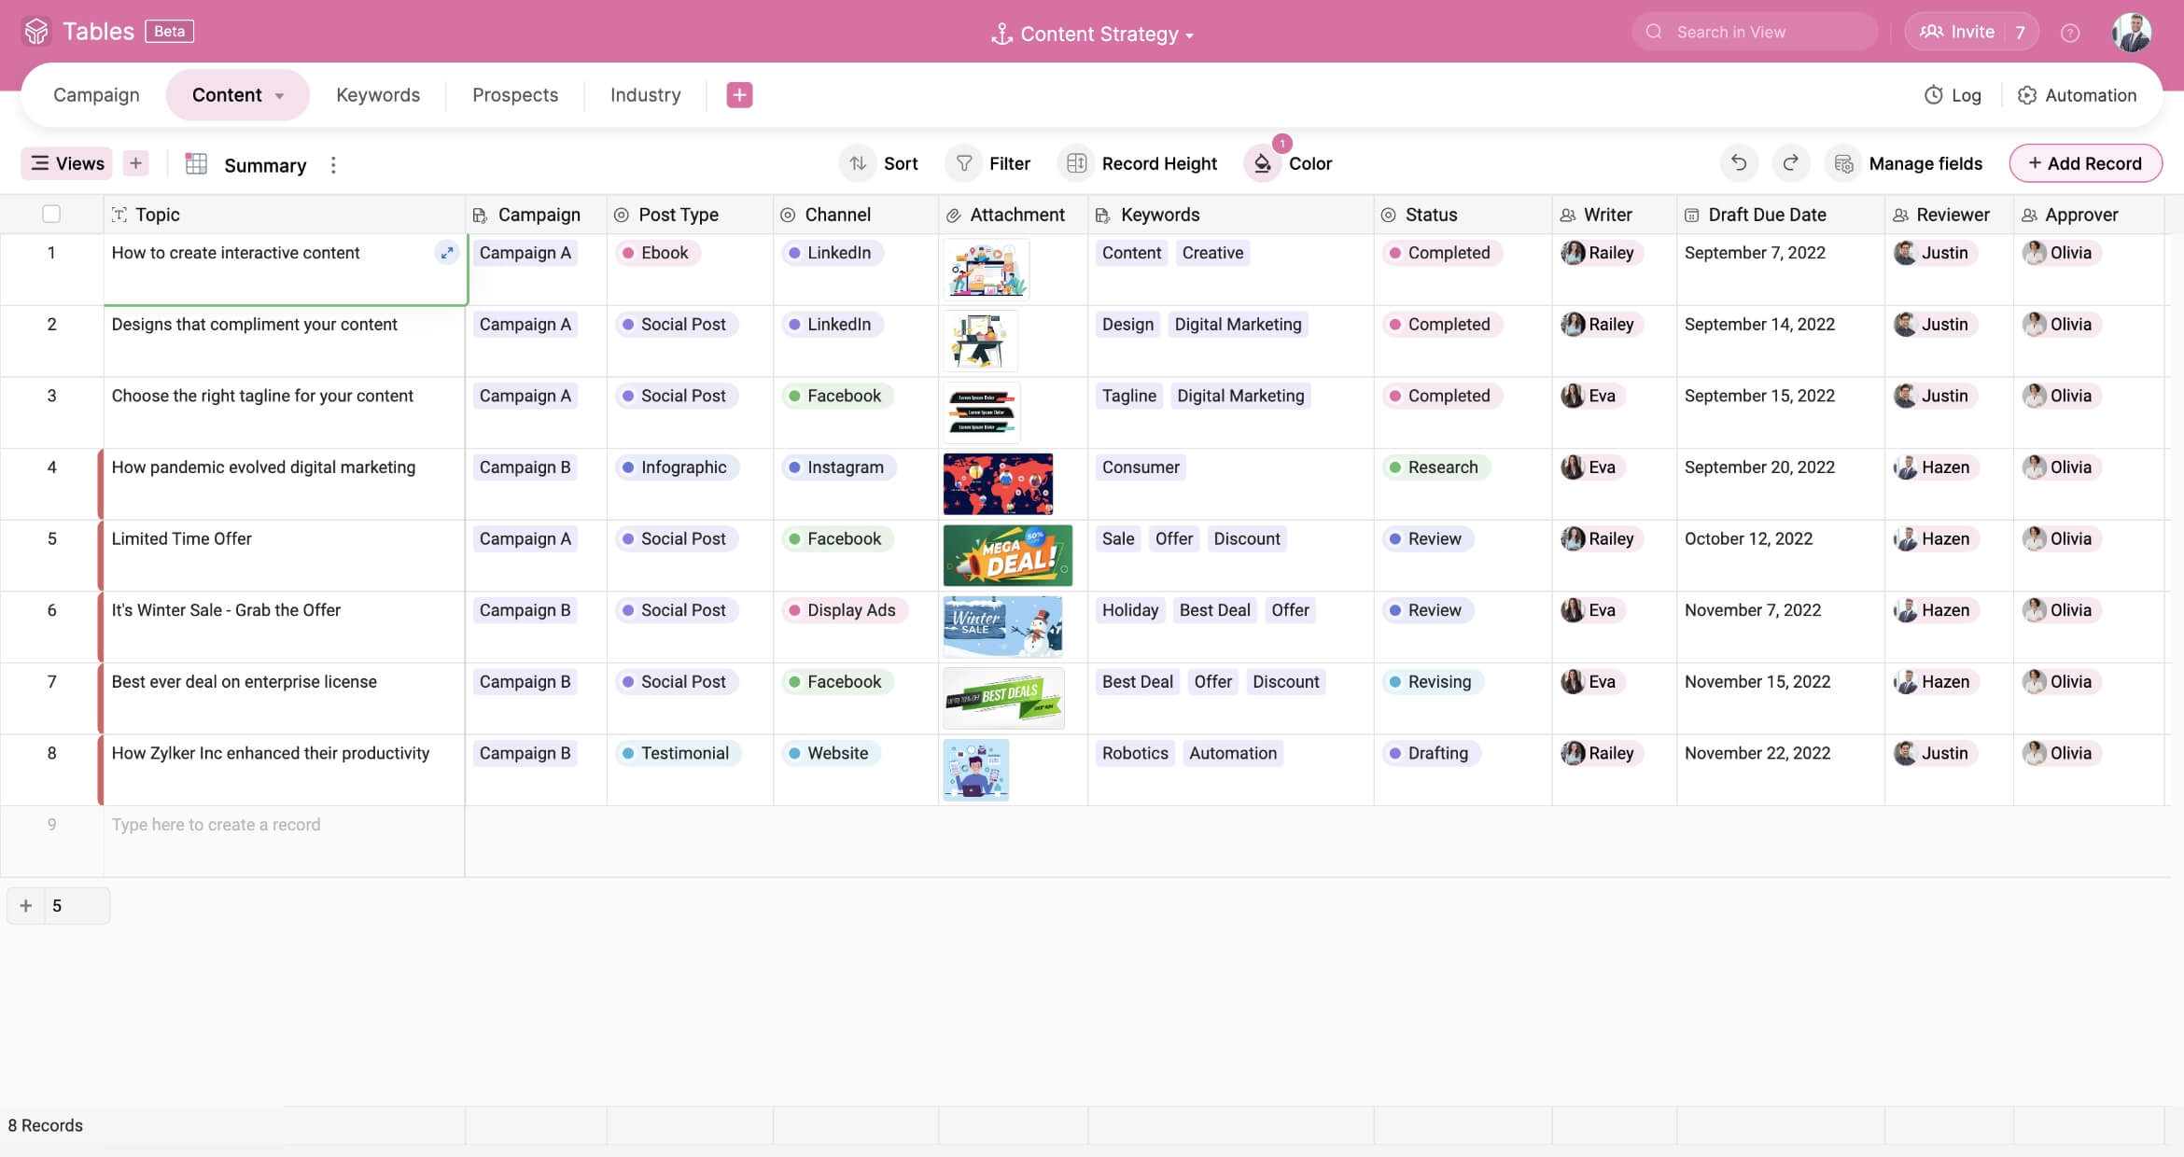Open the Views list toggle
The width and height of the screenshot is (2184, 1157).
tap(67, 163)
